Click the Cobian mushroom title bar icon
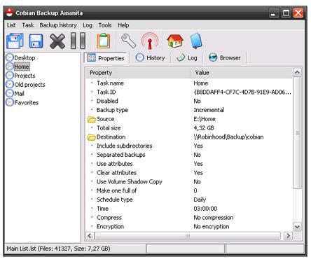Viewport: 311px width, 264px height. (x=9, y=13)
